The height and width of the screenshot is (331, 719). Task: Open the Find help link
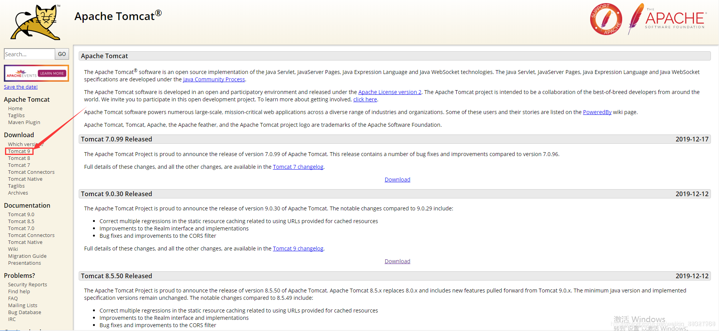(x=19, y=291)
